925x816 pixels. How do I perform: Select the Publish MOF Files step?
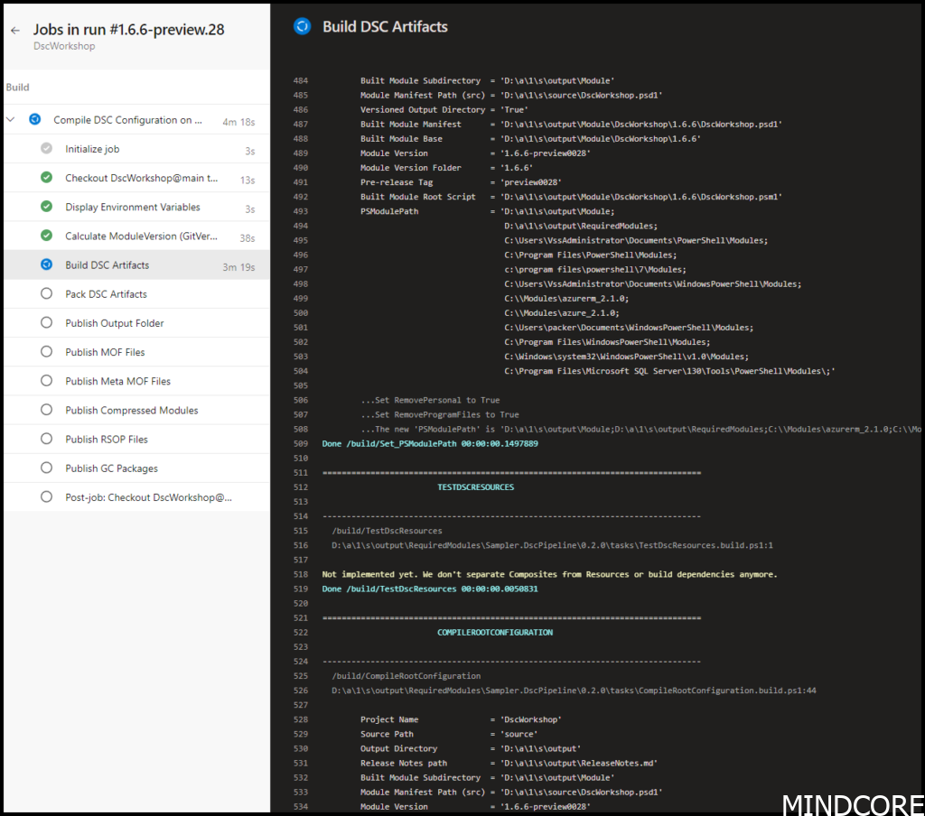coord(105,352)
